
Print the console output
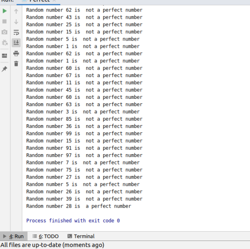pyautogui.click(x=16, y=53)
